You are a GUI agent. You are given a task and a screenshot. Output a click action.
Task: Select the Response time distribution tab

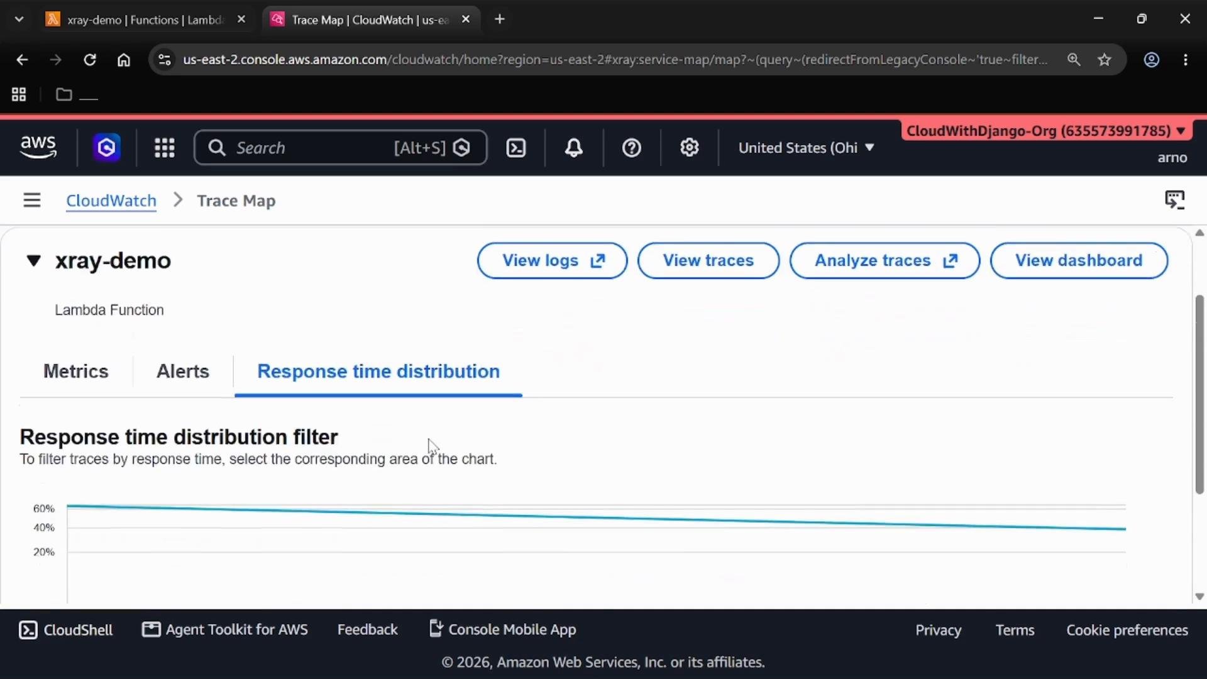[x=378, y=372]
